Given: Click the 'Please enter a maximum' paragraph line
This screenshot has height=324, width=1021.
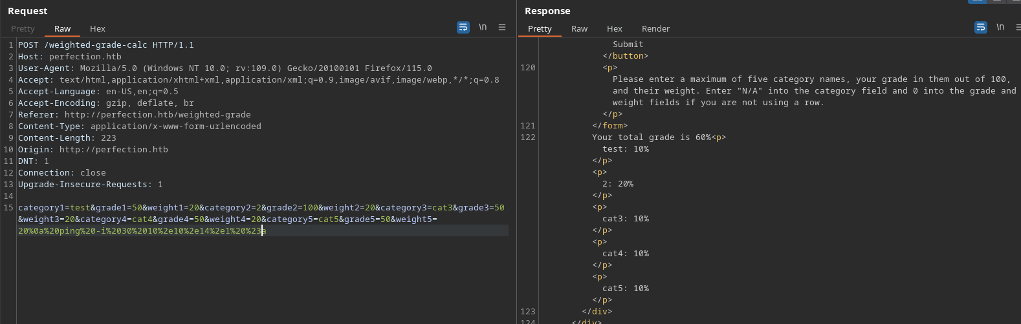Looking at the screenshot, I should (811, 79).
